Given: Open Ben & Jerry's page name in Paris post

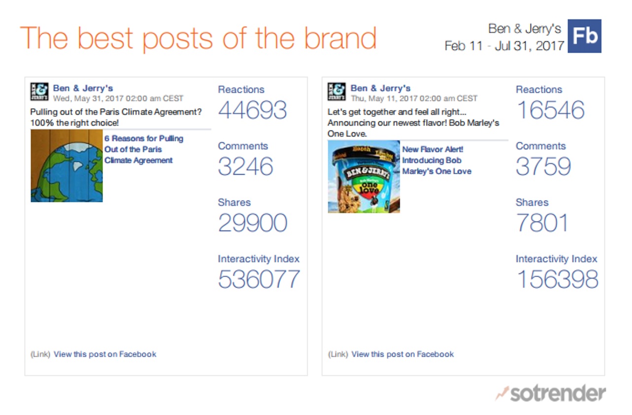Looking at the screenshot, I should pyautogui.click(x=83, y=89).
